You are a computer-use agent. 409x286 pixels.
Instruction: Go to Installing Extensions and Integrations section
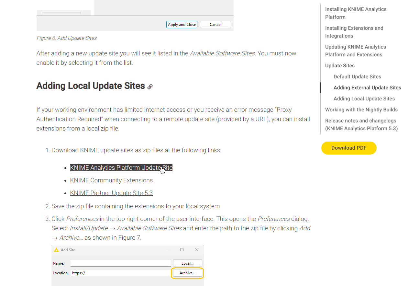[354, 32]
